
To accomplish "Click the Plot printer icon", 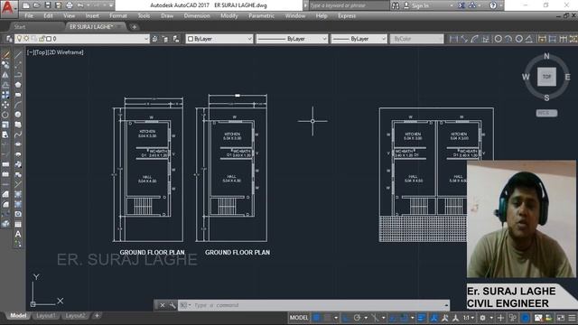I will click(x=70, y=5).
